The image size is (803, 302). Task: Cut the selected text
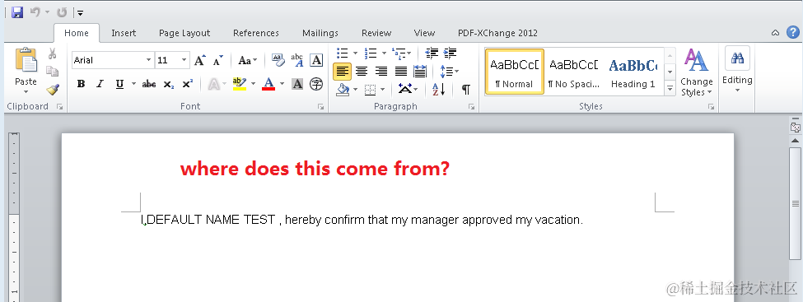pyautogui.click(x=52, y=53)
